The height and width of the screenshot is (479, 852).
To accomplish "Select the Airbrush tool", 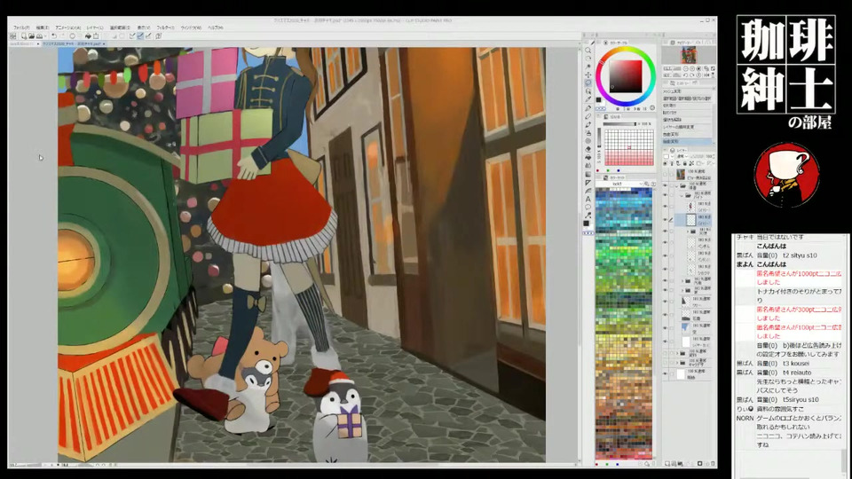I will pyautogui.click(x=588, y=132).
